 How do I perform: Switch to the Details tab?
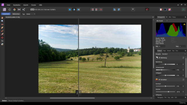click(x=169, y=51)
